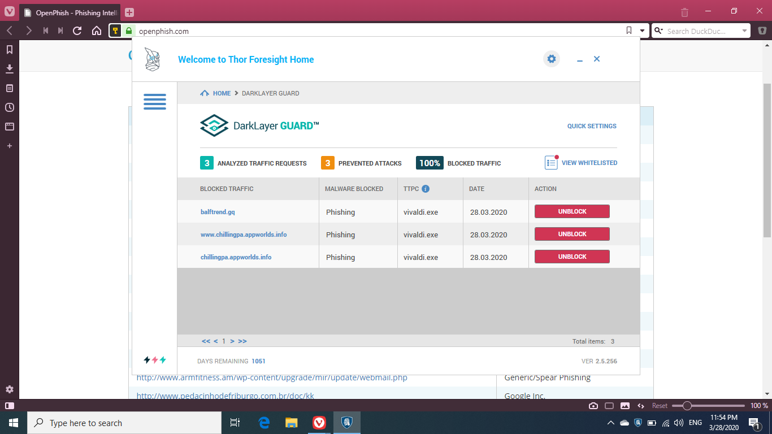This screenshot has height=434, width=772.
Task: Focus the openphish.com address field
Action: (x=379, y=31)
